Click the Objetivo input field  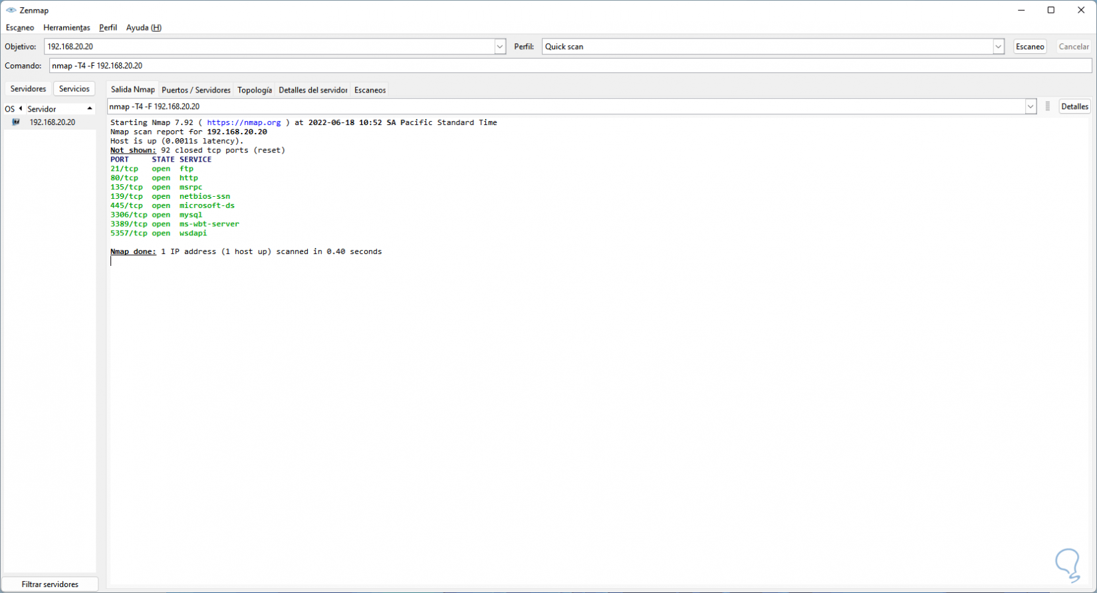point(269,47)
